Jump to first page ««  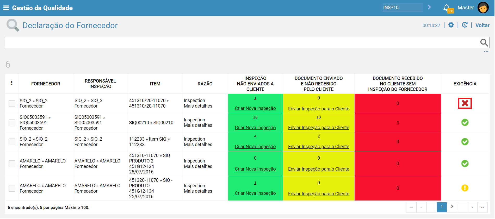point(411,207)
